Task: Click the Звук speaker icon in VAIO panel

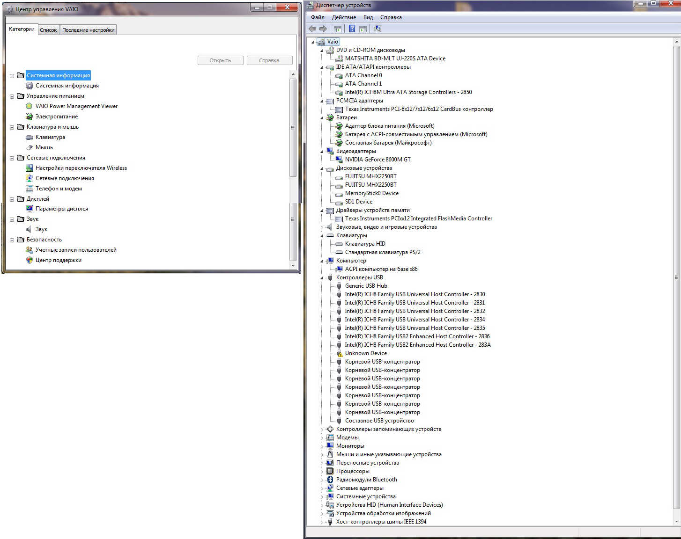Action: coord(29,229)
